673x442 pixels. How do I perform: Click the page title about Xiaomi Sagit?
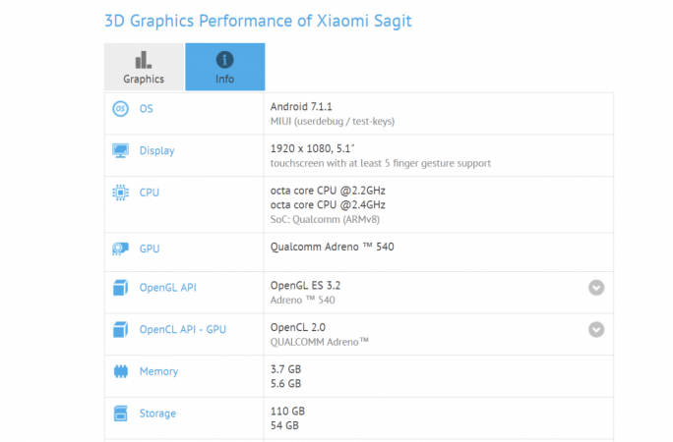click(x=259, y=20)
